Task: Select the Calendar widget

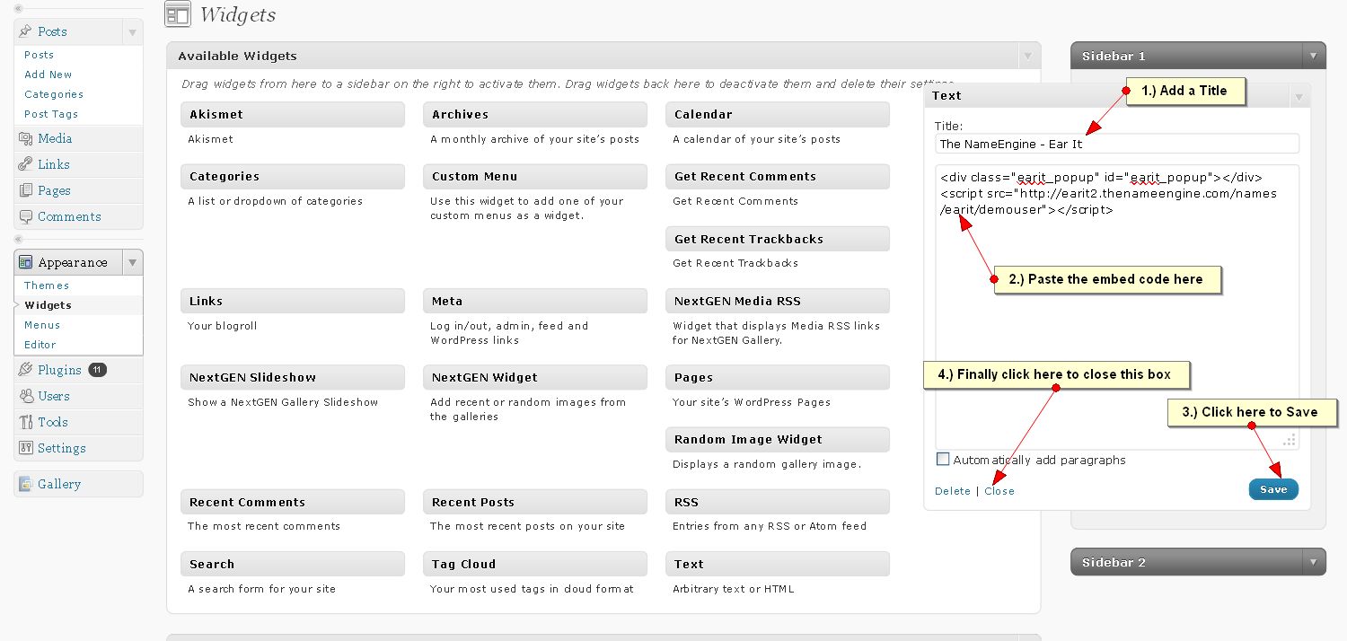Action: click(x=778, y=115)
